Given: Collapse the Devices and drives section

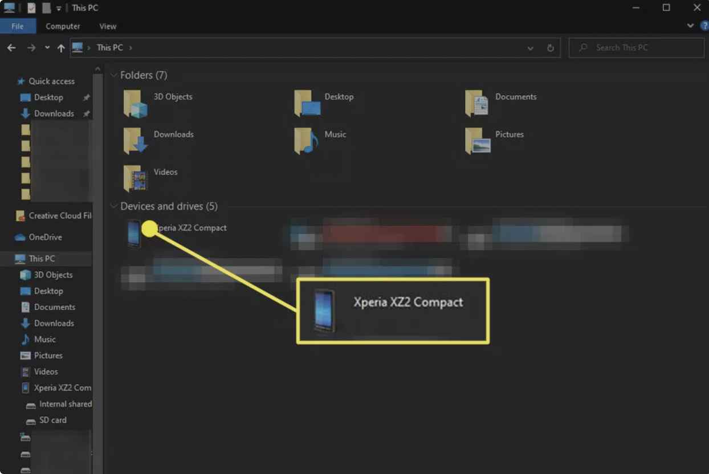Looking at the screenshot, I should (114, 206).
